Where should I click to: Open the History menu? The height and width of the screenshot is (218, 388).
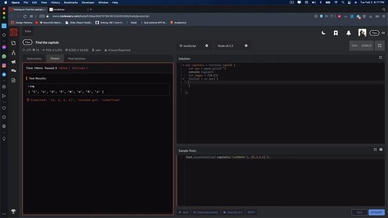point(55,2)
